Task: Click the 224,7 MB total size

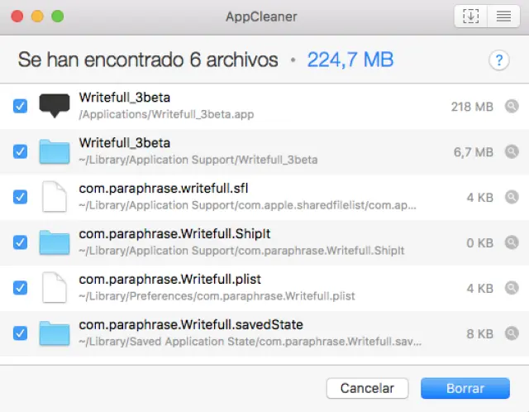Action: [x=350, y=60]
